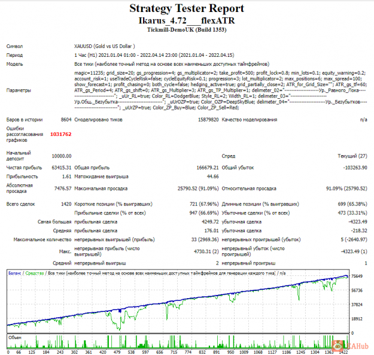Click gross profit value '166679.21'
Viewport: 374px width, 355px height.
(x=208, y=168)
